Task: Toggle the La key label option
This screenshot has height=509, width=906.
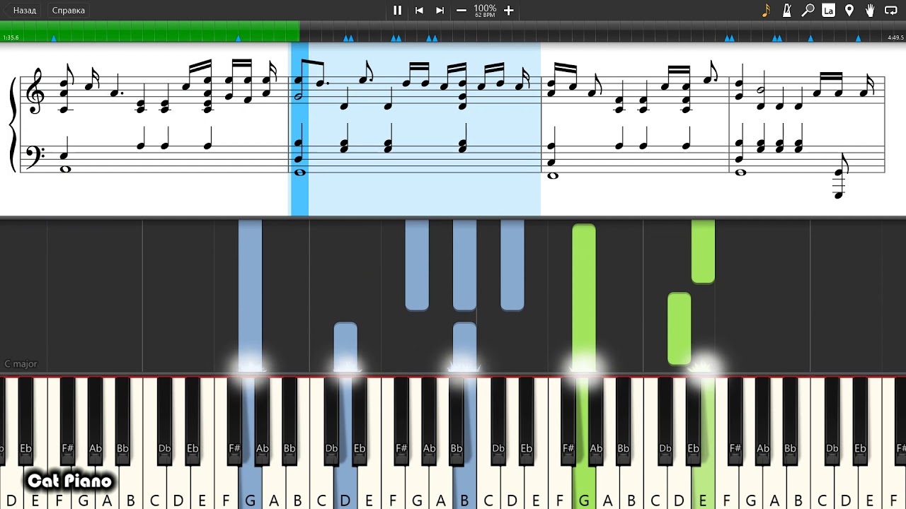Action: (x=828, y=10)
